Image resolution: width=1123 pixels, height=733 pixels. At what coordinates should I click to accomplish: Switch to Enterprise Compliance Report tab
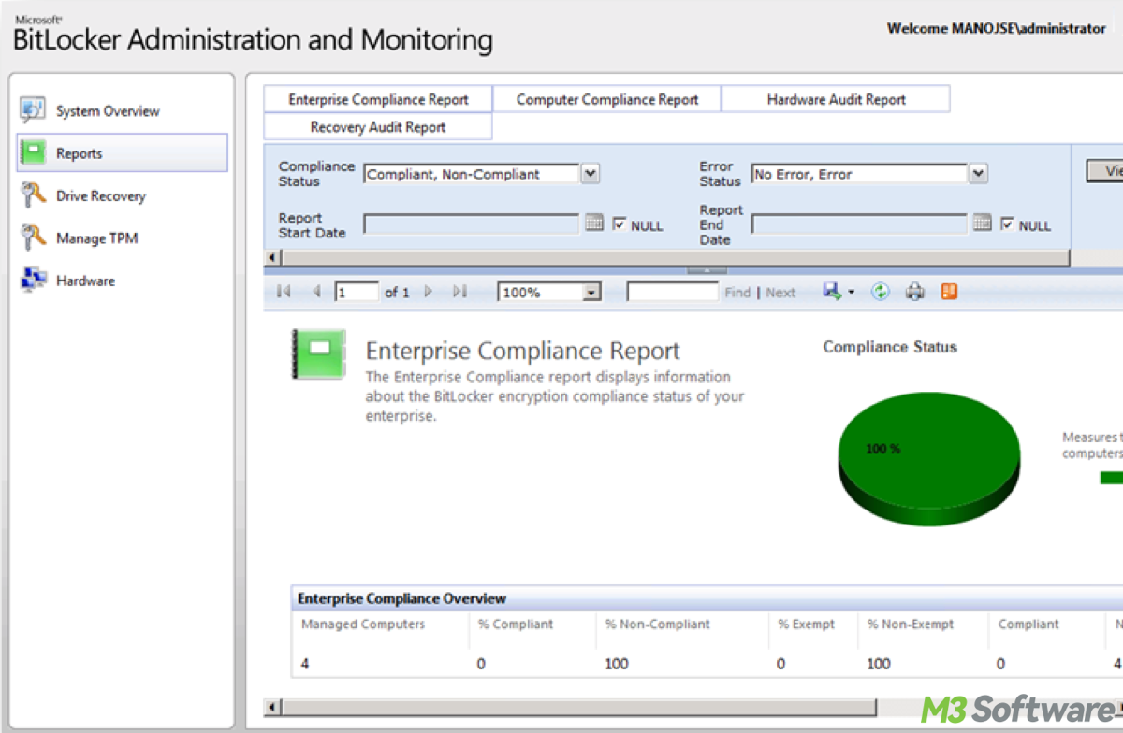click(378, 99)
